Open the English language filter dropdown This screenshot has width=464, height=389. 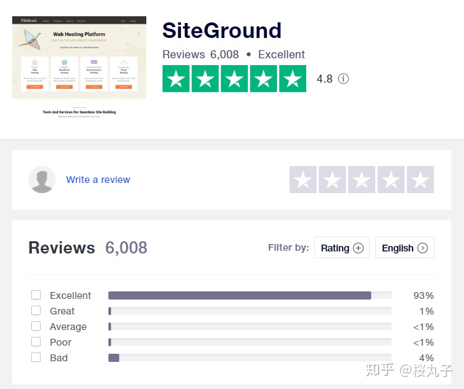(405, 247)
